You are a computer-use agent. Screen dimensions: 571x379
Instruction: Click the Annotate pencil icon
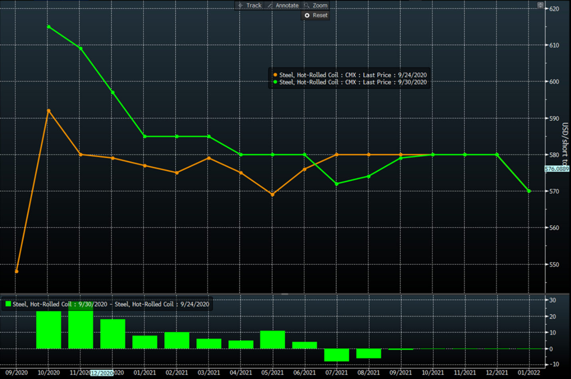pyautogui.click(x=270, y=5)
